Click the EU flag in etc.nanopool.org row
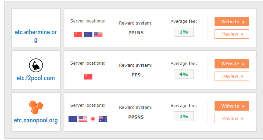 (x=73, y=119)
